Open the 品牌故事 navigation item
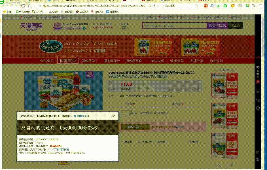Viewport: 267px width, 170px height. coord(197,61)
